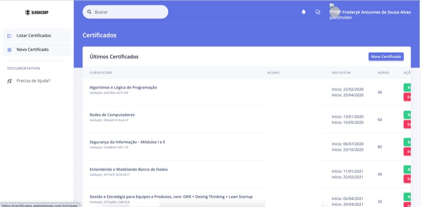Click the 60 hours value for Redes de Computadores
Screen dimensions: 421x207
coord(380,120)
